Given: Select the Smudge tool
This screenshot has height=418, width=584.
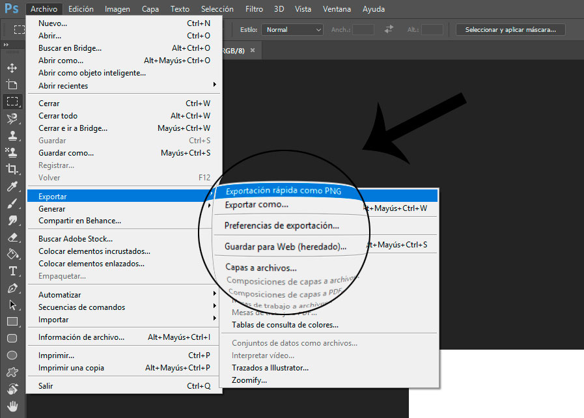Looking at the screenshot, I should pos(12,220).
